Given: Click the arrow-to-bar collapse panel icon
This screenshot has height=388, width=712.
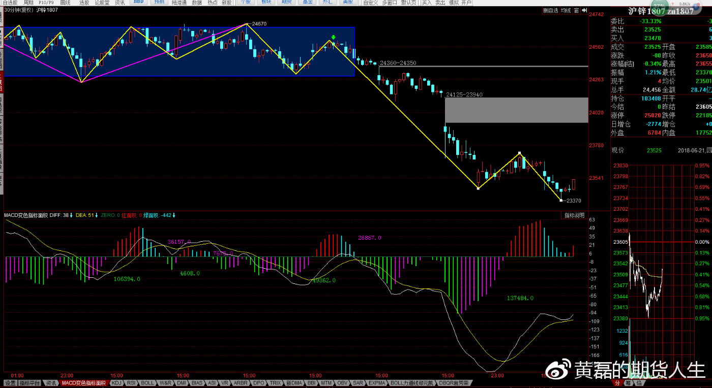Looking at the screenshot, I should click(584, 10).
